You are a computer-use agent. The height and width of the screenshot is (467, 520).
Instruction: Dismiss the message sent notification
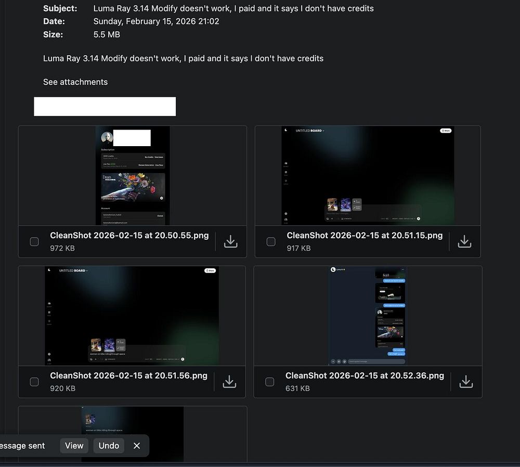click(x=137, y=446)
